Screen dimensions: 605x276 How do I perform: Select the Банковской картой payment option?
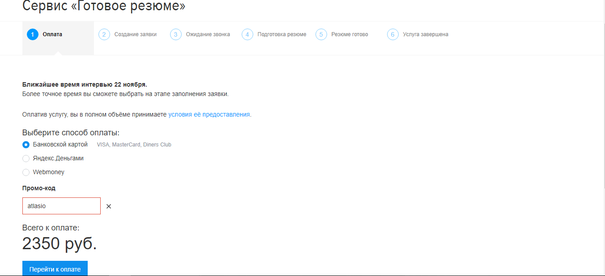(x=26, y=145)
